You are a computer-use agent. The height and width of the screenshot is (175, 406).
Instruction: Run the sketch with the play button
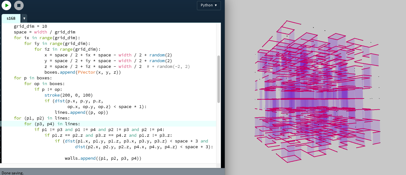6,5
